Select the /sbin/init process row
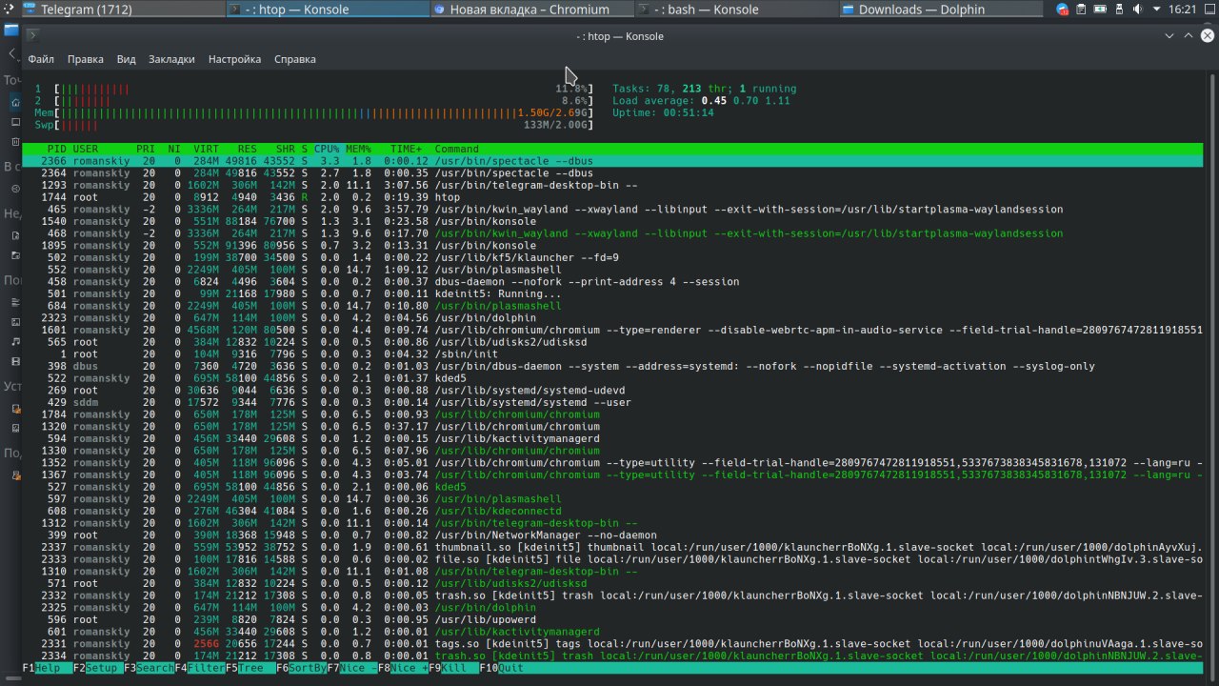This screenshot has width=1219, height=686. 612,354
